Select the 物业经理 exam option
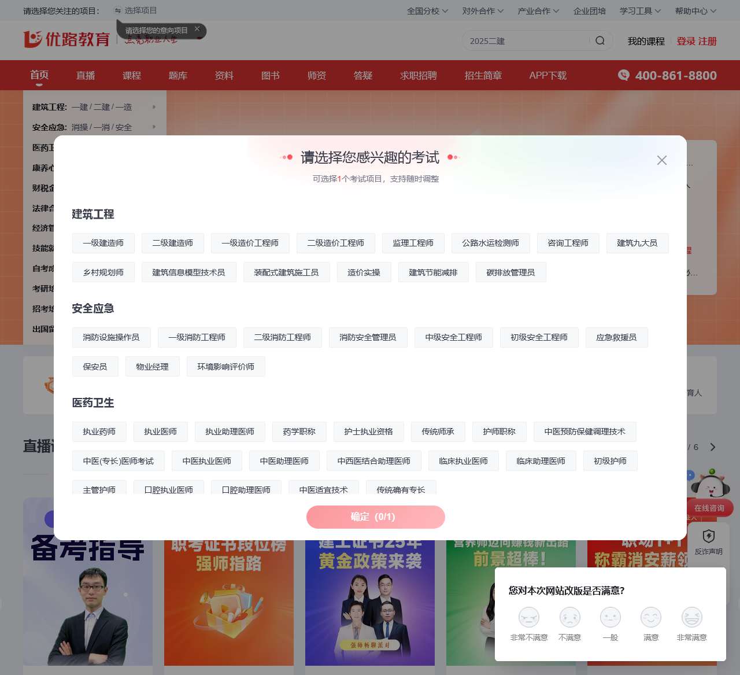740x675 pixels. pyautogui.click(x=153, y=367)
